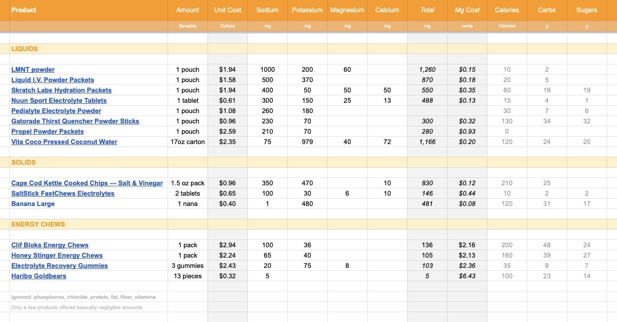The image size is (617, 322).
Task: Select the Sodium column header
Action: (x=268, y=10)
